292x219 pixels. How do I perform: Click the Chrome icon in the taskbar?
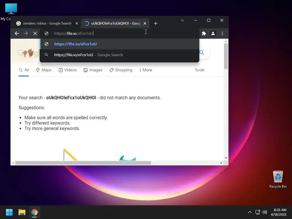35,212
